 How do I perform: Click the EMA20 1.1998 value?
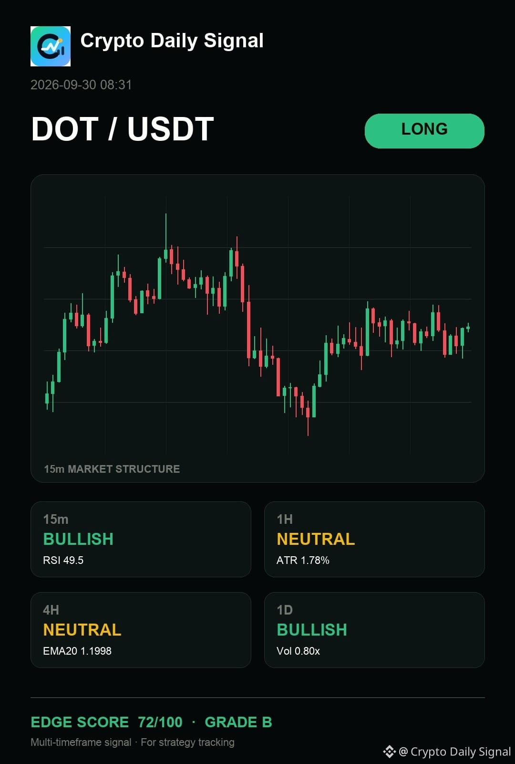[x=77, y=651]
